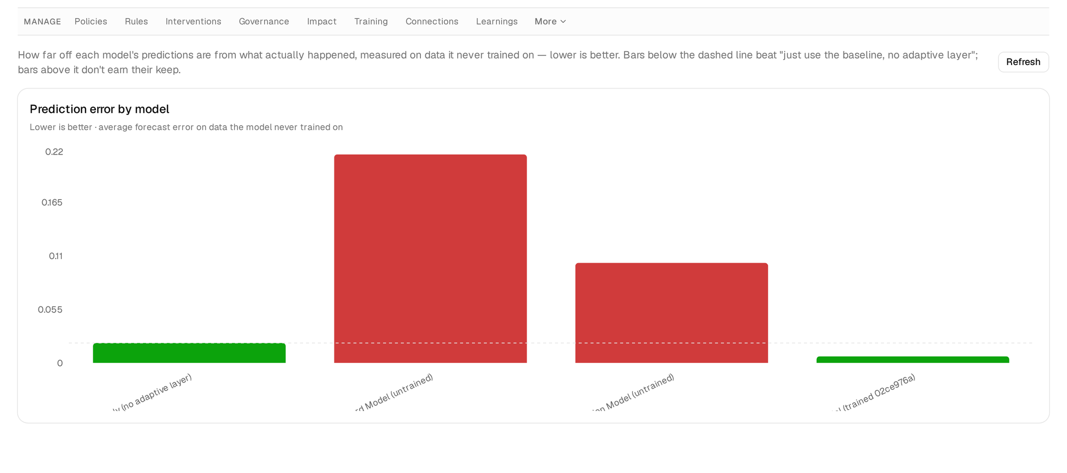1067x473 pixels.
Task: Select the tallest red bar in the chart
Action: [x=431, y=259]
